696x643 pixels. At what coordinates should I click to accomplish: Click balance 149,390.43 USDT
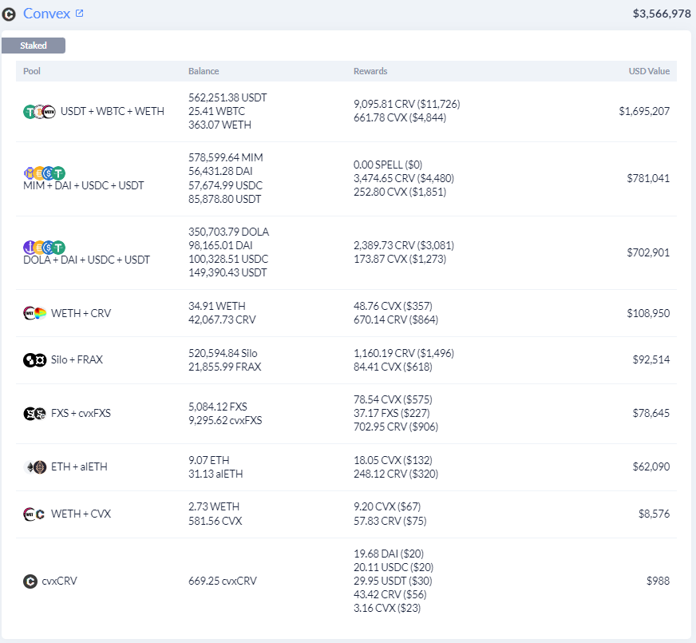227,272
